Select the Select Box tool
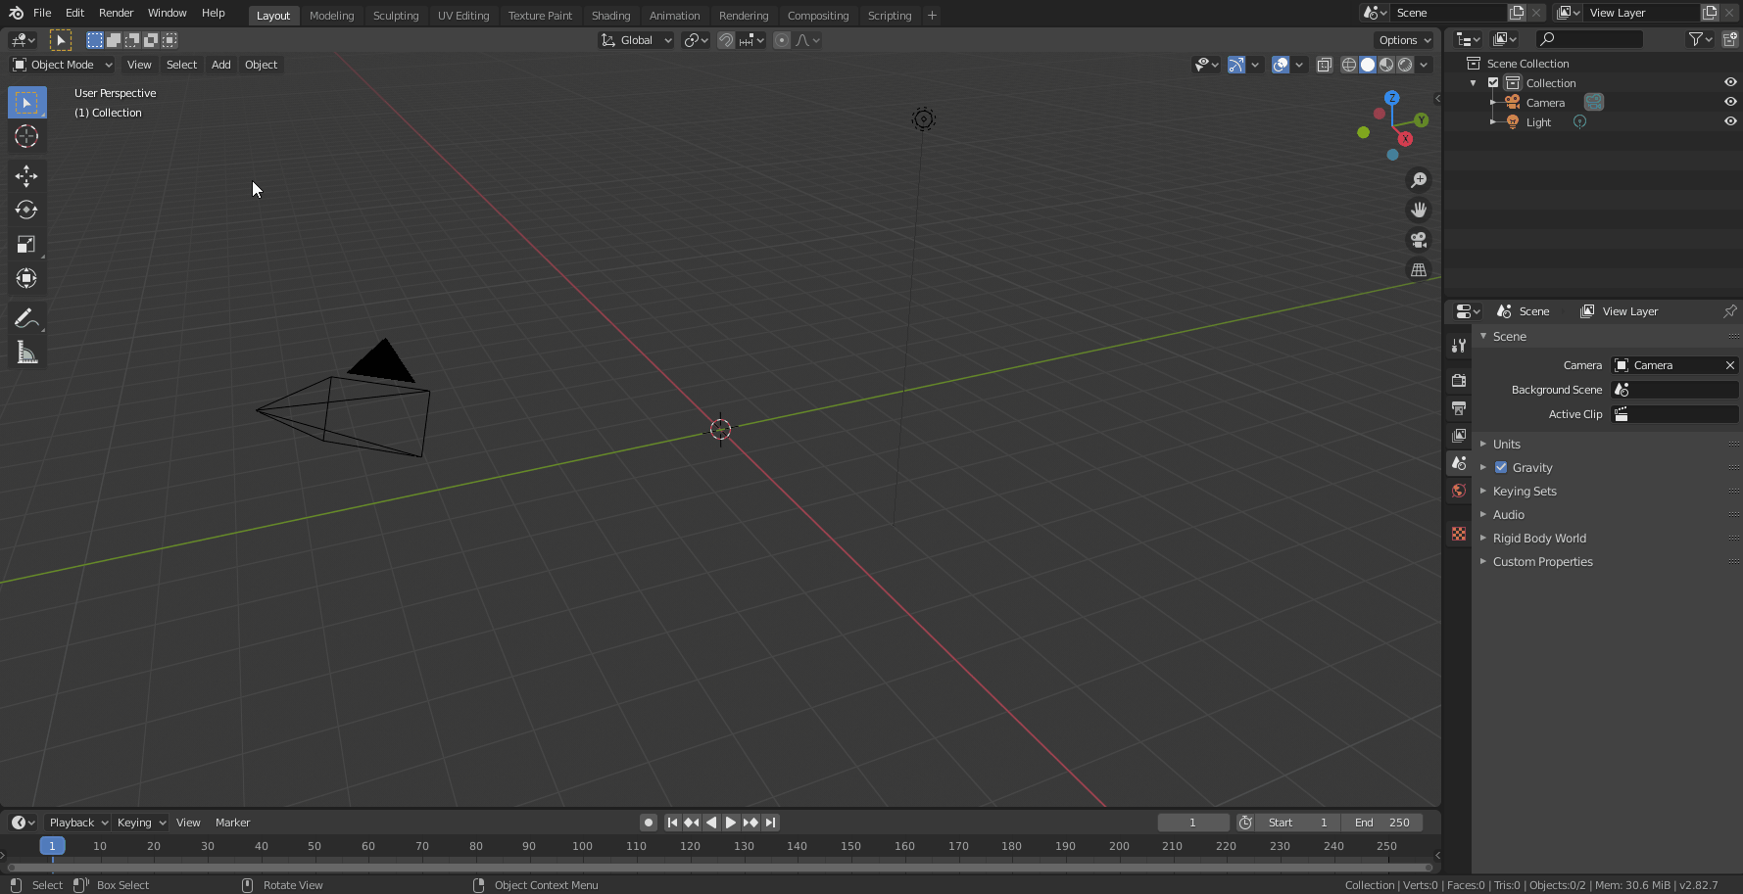The width and height of the screenshot is (1743, 894). pyautogui.click(x=26, y=103)
